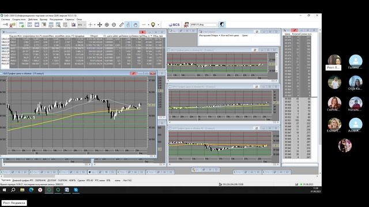Open the Windows Start menu

point(4,190)
